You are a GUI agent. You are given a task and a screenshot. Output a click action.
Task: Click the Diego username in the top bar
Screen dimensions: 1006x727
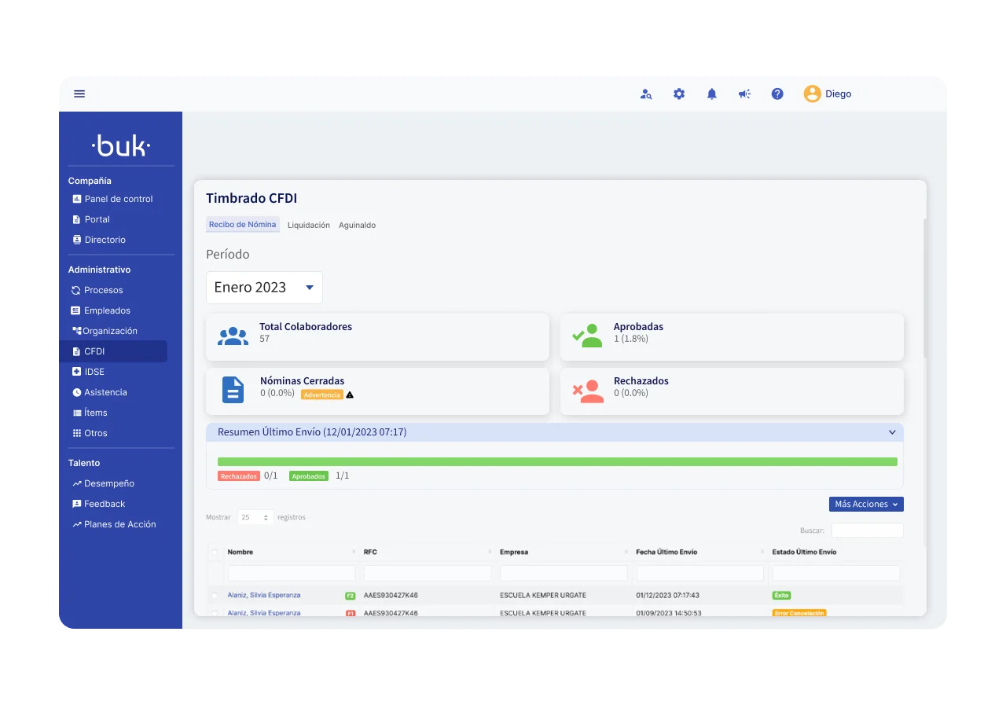(x=838, y=94)
